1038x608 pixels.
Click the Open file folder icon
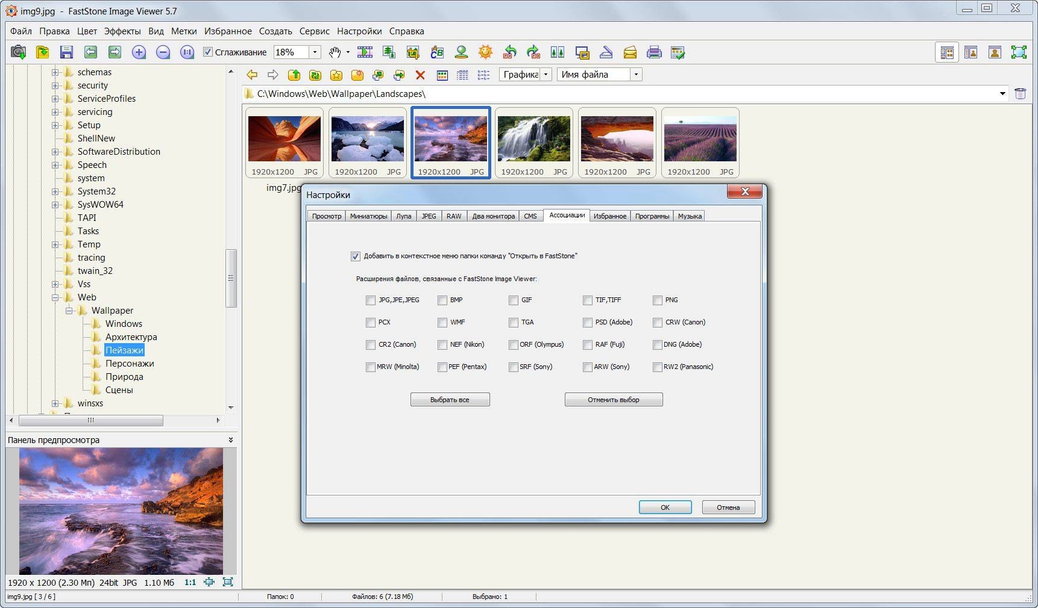click(42, 52)
